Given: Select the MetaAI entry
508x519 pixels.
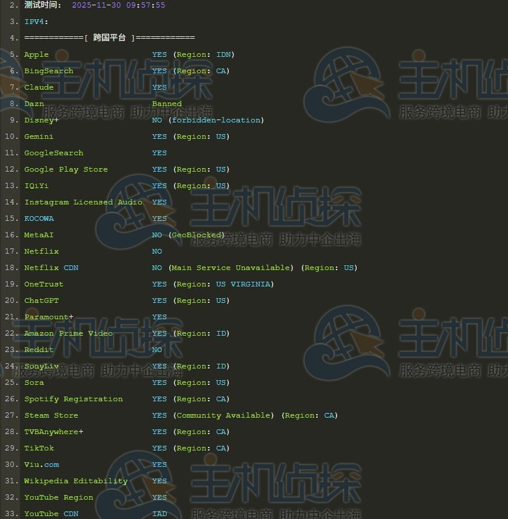Looking at the screenshot, I should 39,235.
